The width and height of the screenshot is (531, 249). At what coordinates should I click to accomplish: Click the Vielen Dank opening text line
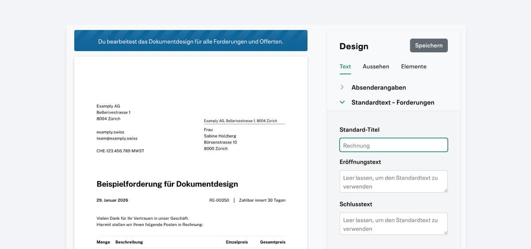coord(143,218)
